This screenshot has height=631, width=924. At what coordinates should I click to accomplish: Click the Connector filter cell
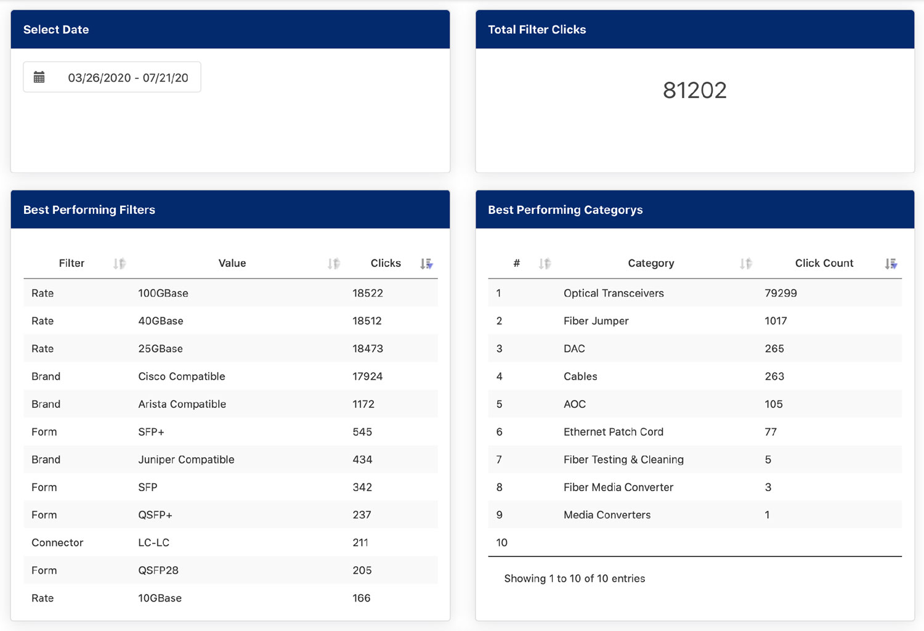(x=57, y=543)
